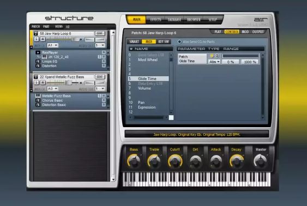307x206 pixels.
Task: Select Volume in the MIDI CC list
Action: click(145, 89)
